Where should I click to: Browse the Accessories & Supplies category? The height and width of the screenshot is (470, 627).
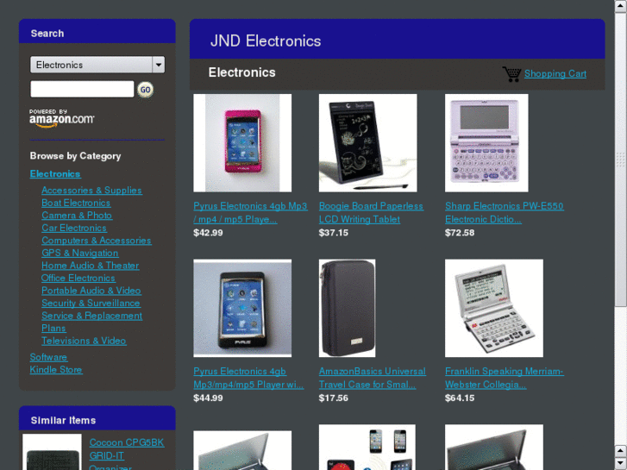[x=91, y=191]
